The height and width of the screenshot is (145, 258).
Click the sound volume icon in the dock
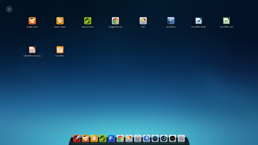pyautogui.click(x=155, y=138)
